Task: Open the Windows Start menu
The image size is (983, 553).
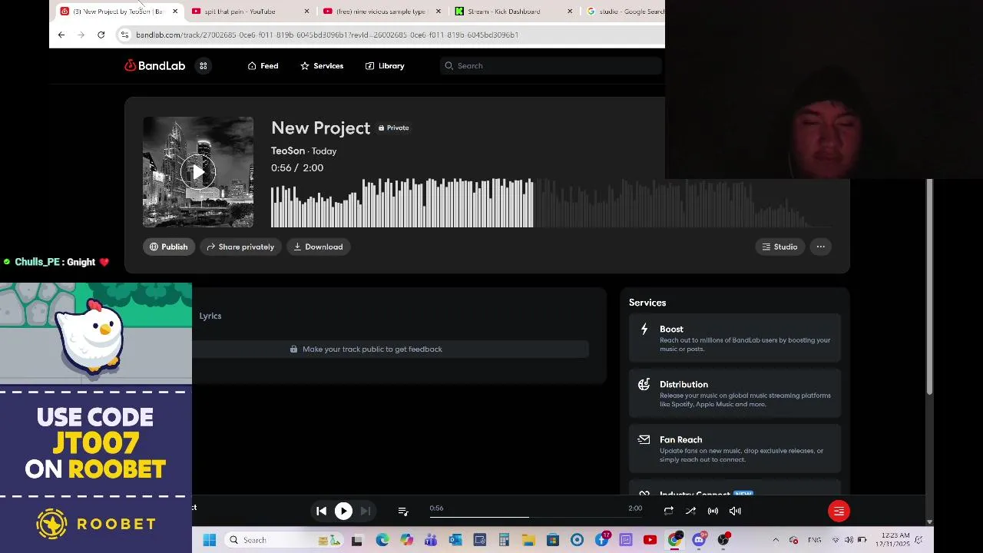Action: tap(209, 540)
